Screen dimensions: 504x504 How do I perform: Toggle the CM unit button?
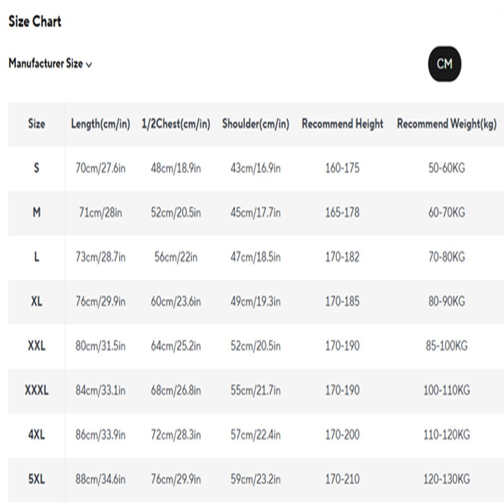pos(444,64)
